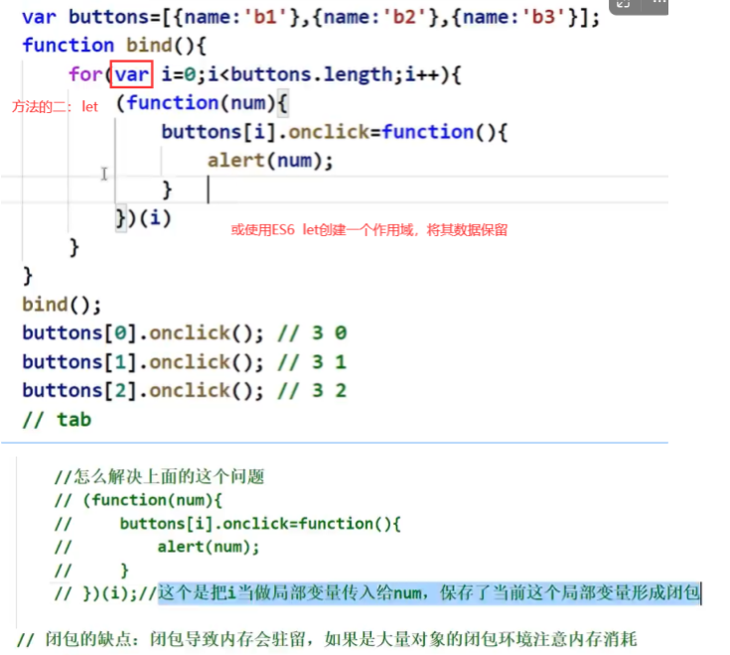Click red note 方法的二: let
The height and width of the screenshot is (655, 730).
tap(55, 107)
